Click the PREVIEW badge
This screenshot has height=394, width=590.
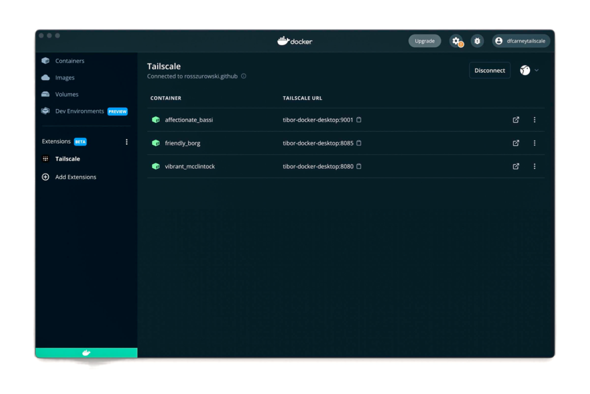118,111
